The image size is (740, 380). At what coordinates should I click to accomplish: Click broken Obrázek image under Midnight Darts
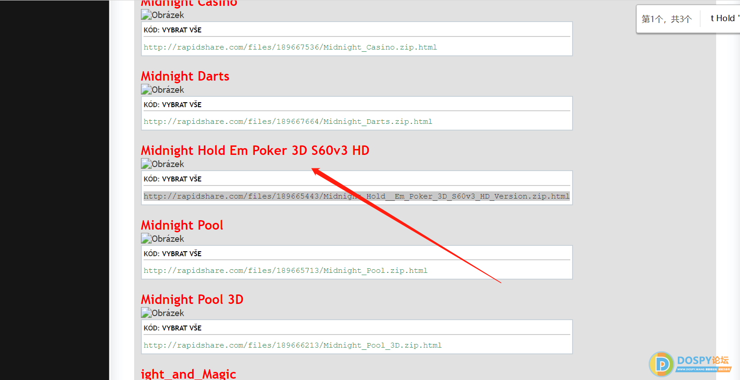coord(162,90)
